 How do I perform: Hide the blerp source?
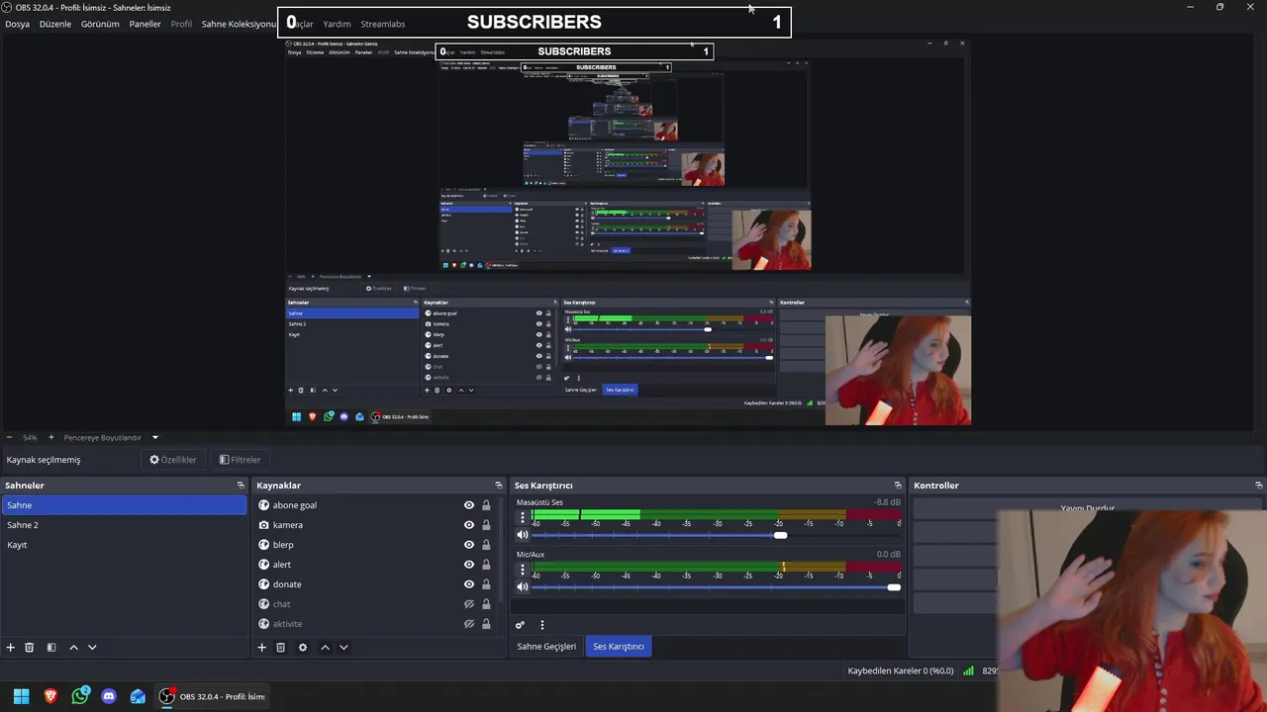pos(469,545)
